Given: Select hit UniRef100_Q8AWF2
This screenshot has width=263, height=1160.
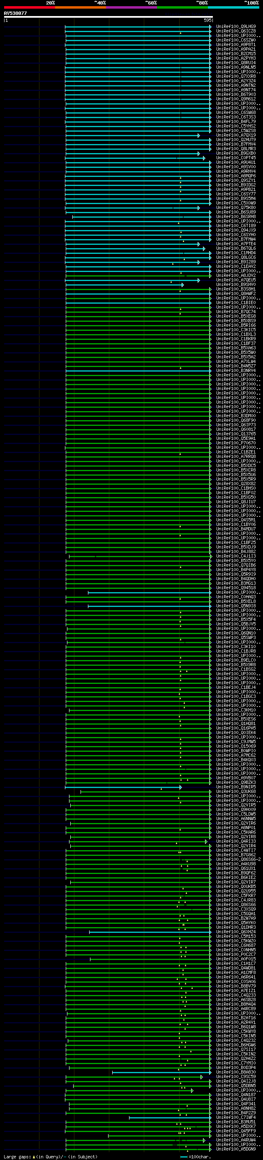Looking at the screenshot, I should click(x=236, y=294).
